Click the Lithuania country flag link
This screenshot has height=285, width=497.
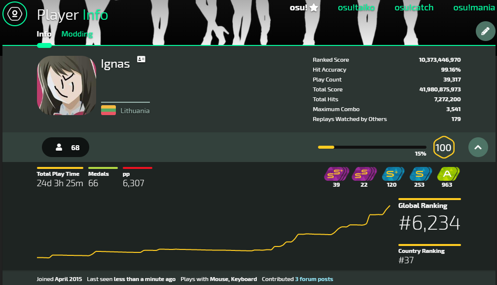tap(108, 110)
